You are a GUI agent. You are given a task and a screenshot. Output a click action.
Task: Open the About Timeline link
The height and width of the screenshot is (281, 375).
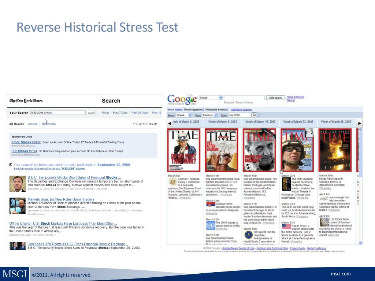(x=295, y=97)
